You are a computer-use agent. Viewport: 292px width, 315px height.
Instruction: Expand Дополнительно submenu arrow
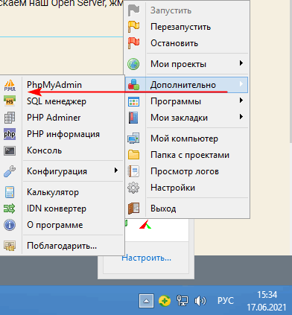coord(241,84)
